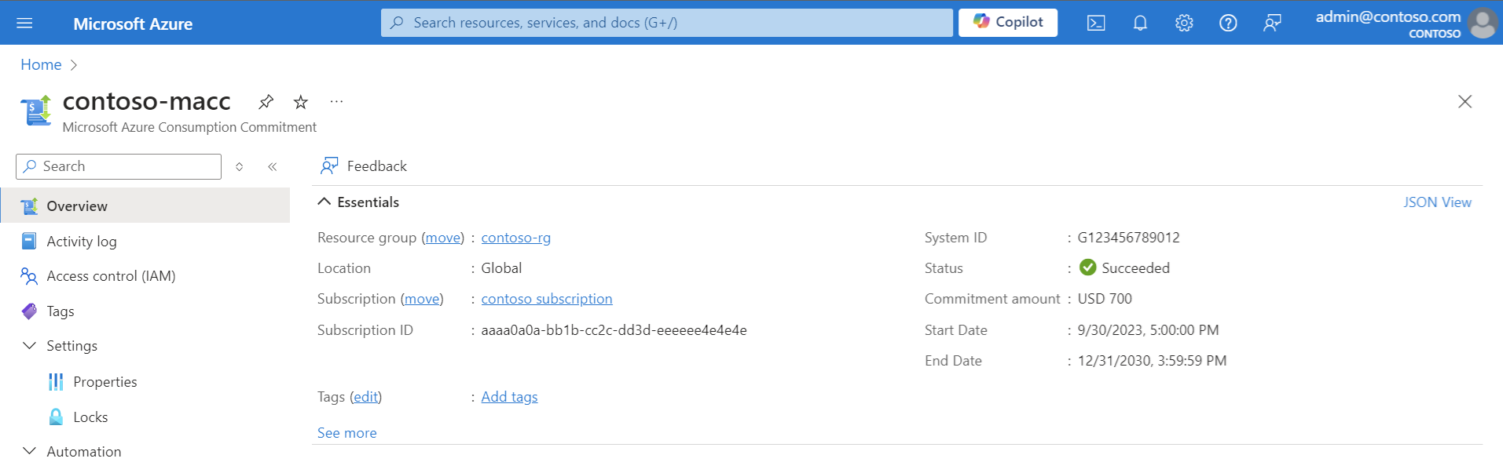The width and height of the screenshot is (1503, 473).
Task: Collapse the Automation group
Action: [x=29, y=451]
